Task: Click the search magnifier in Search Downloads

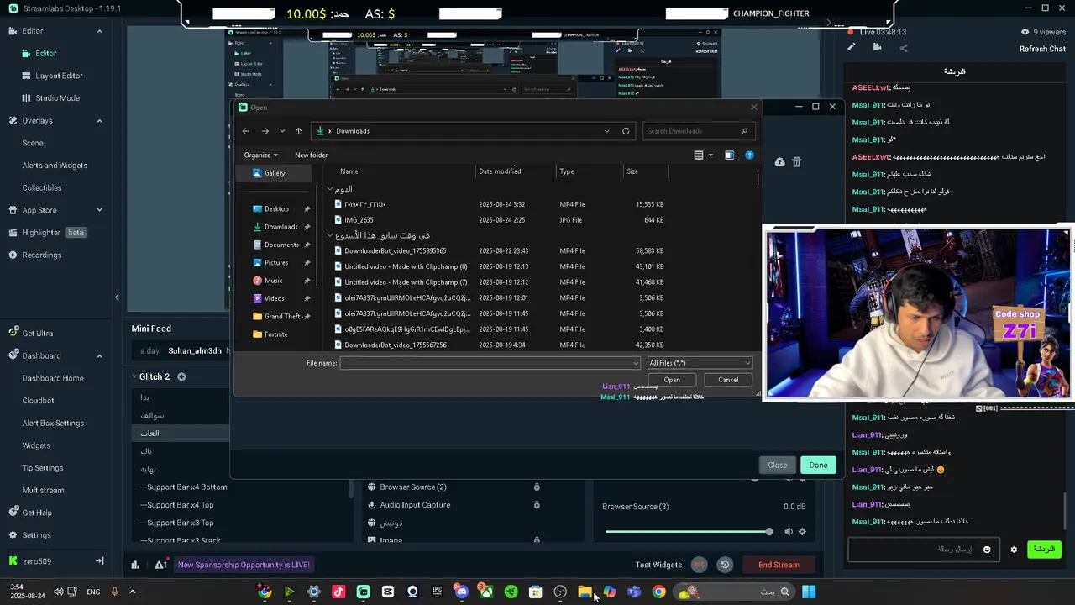Action: [x=744, y=131]
